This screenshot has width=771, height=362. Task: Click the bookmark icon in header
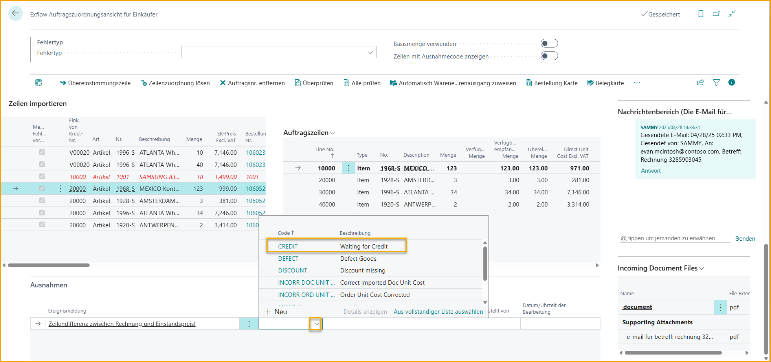pos(700,14)
